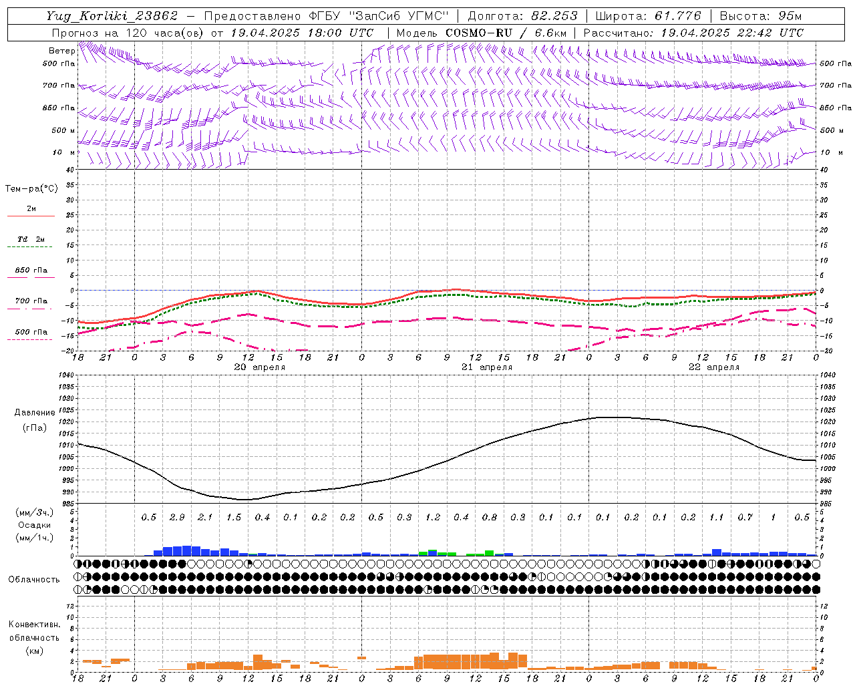This screenshot has height=684, width=855.
Task: Click the 20 апреля date label
Action: click(259, 367)
